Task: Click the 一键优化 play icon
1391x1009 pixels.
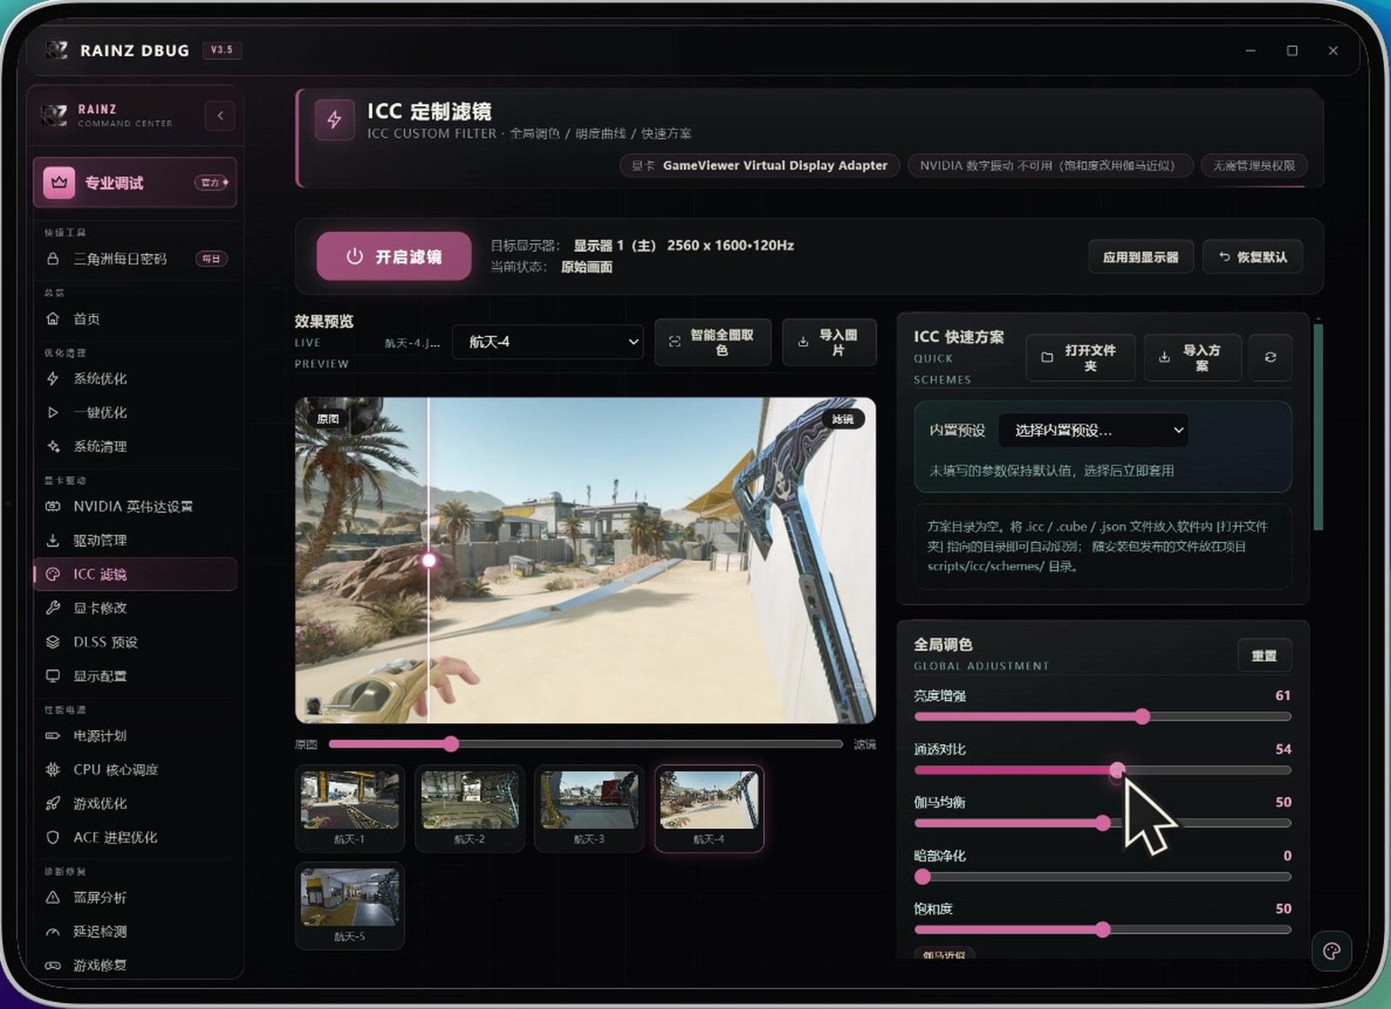Action: (x=53, y=413)
